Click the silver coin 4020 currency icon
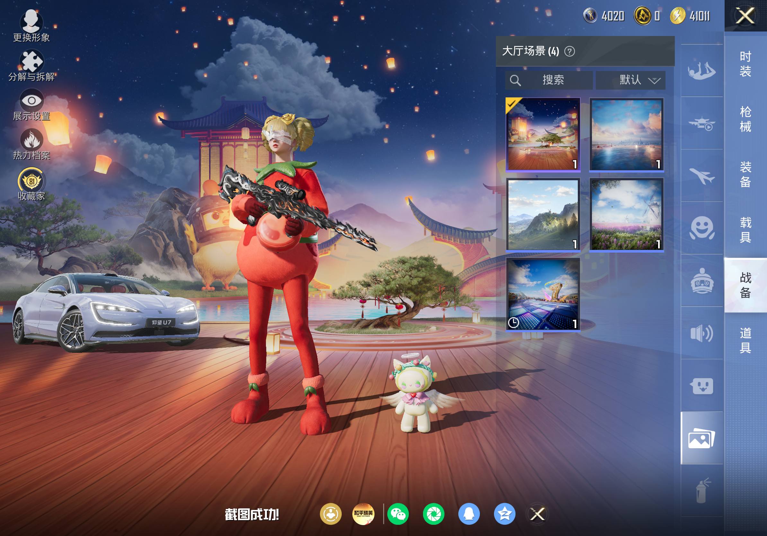Viewport: 767px width, 536px height. pyautogui.click(x=590, y=16)
